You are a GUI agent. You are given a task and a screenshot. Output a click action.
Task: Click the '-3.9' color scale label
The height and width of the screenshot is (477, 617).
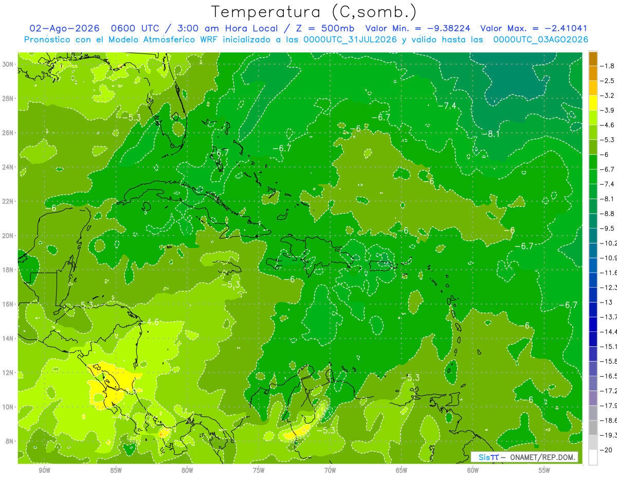point(608,110)
